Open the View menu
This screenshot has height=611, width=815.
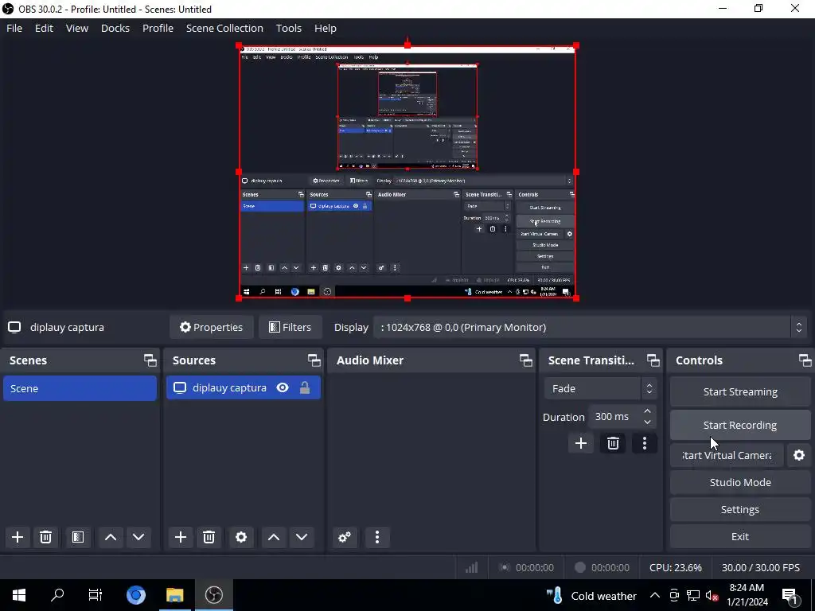[x=77, y=28]
